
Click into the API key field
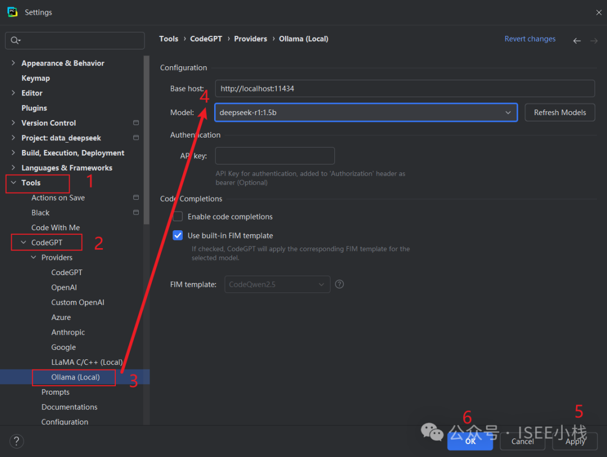tap(275, 156)
